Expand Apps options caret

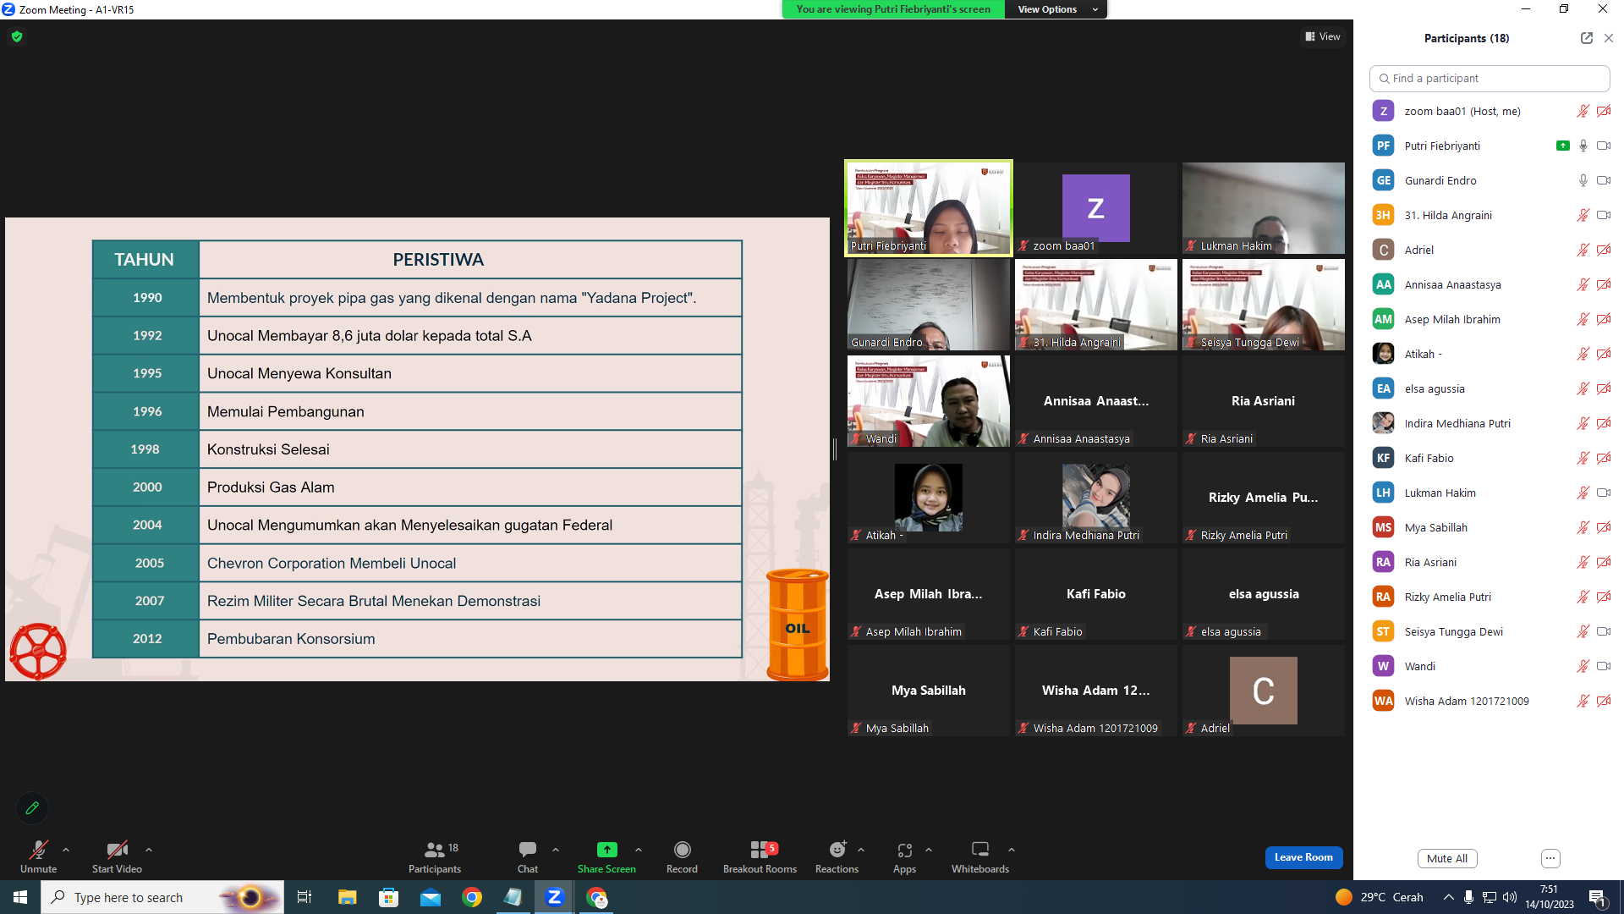pyautogui.click(x=929, y=850)
